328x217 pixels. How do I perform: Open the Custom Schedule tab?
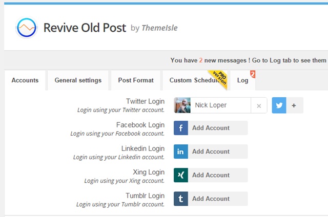tap(195, 80)
